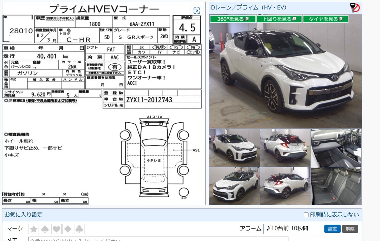Mark with the club icon
The height and width of the screenshot is (241, 380).
coord(79,229)
